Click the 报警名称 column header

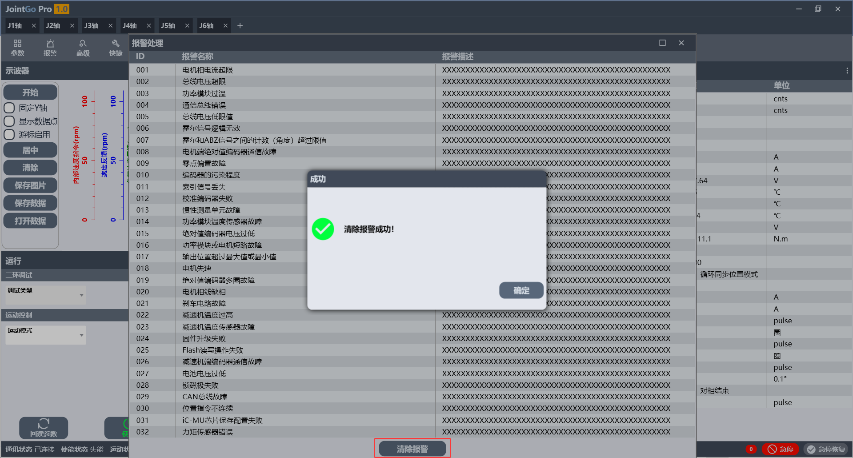click(x=197, y=56)
